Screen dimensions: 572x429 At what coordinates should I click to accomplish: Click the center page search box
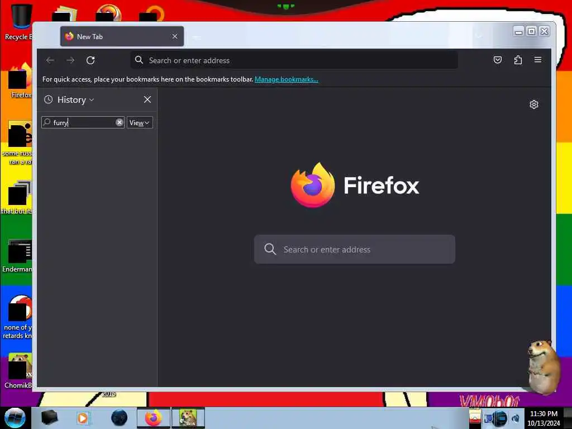coord(355,250)
